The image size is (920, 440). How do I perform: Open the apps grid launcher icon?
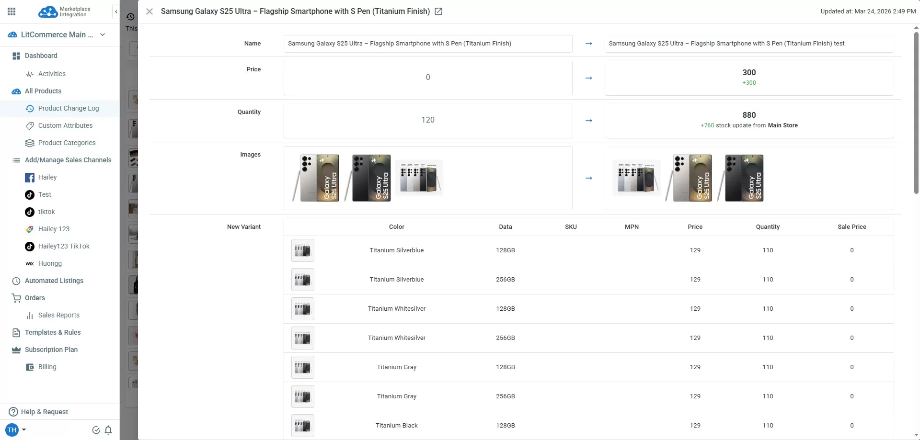coord(11,11)
